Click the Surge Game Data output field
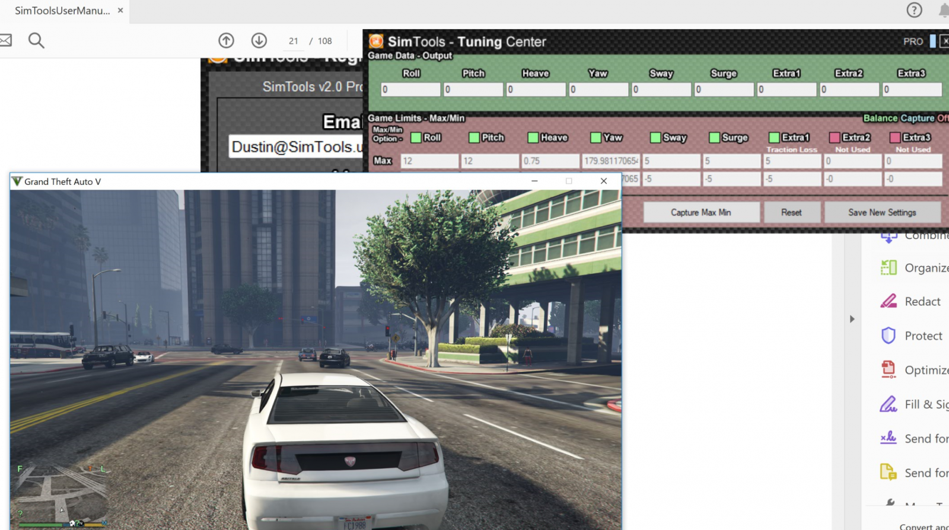This screenshot has width=949, height=530. tap(724, 90)
